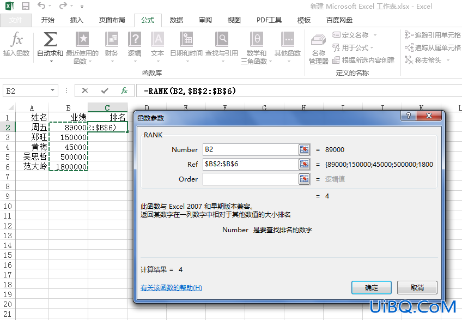Image resolution: width=462 pixels, height=320 pixels.
Task: Expand the Remove Arrows dropdown arrow
Action: pos(448,60)
